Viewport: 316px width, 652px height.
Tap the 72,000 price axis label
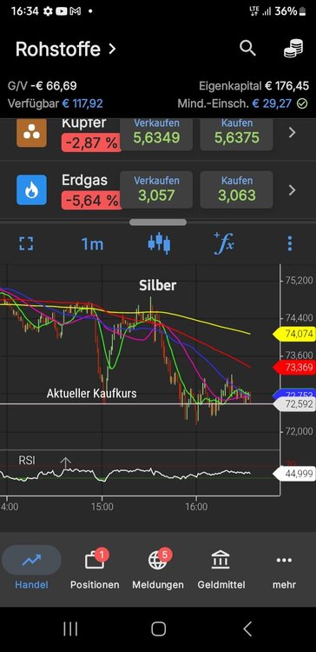(x=299, y=431)
